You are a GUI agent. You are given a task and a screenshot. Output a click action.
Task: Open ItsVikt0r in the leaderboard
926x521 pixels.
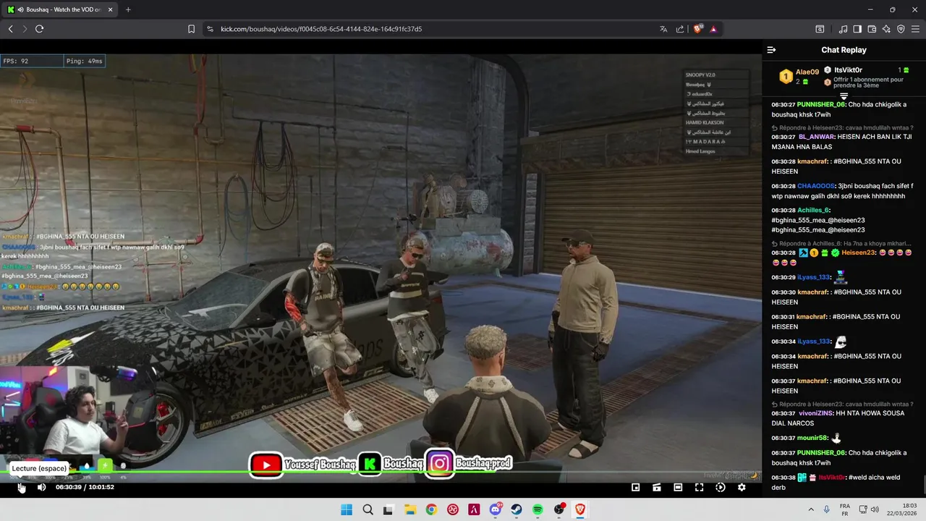pyautogui.click(x=848, y=69)
